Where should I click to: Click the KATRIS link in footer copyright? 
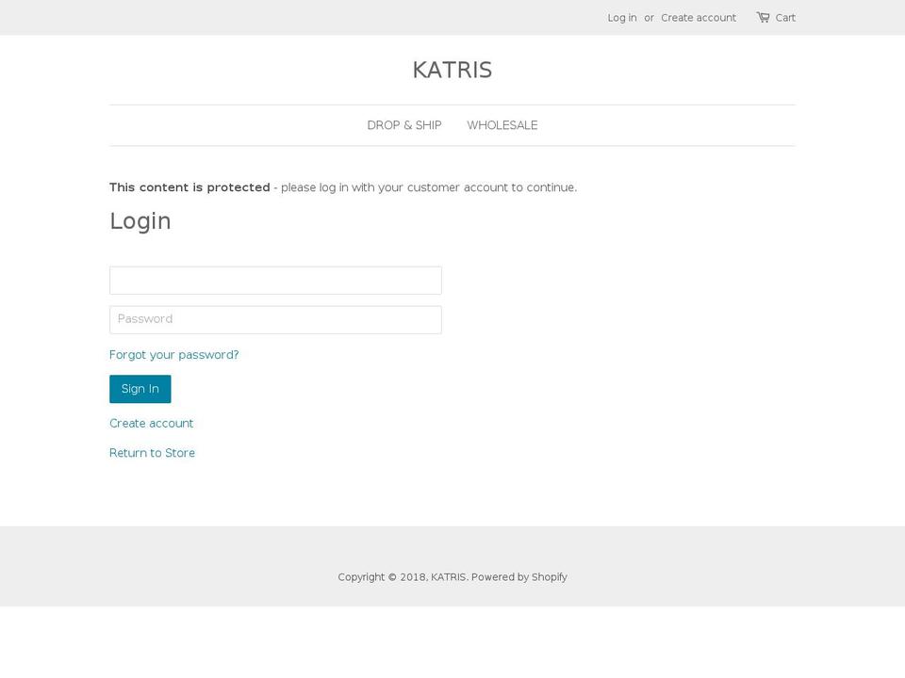448,577
